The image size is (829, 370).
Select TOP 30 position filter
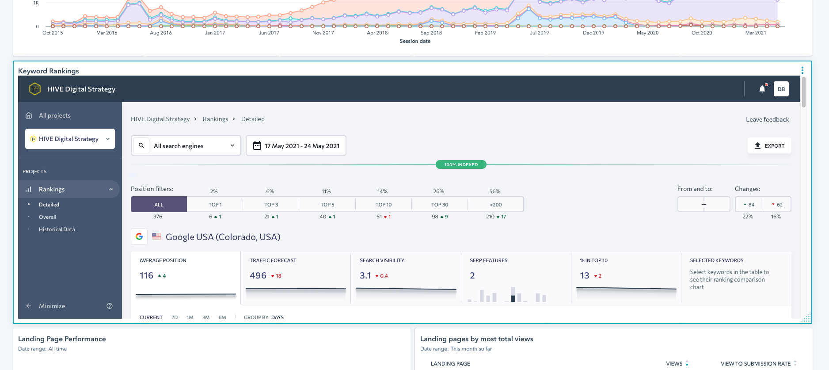coord(440,205)
